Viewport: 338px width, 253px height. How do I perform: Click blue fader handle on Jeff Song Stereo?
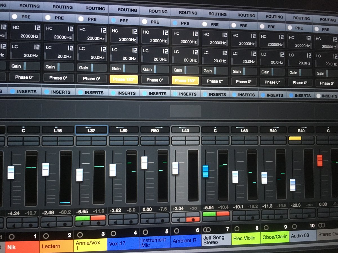[206, 171]
